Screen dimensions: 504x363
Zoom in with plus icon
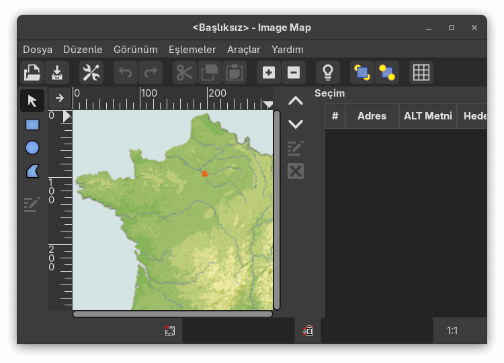269,72
